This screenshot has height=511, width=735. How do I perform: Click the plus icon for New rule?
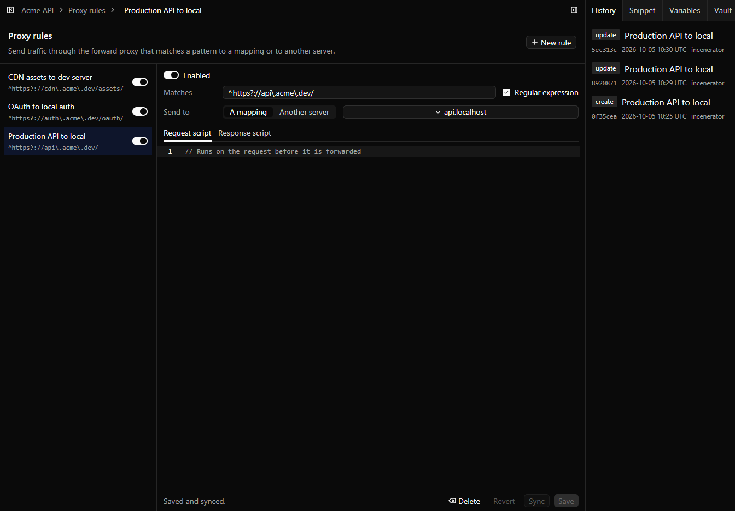point(535,42)
